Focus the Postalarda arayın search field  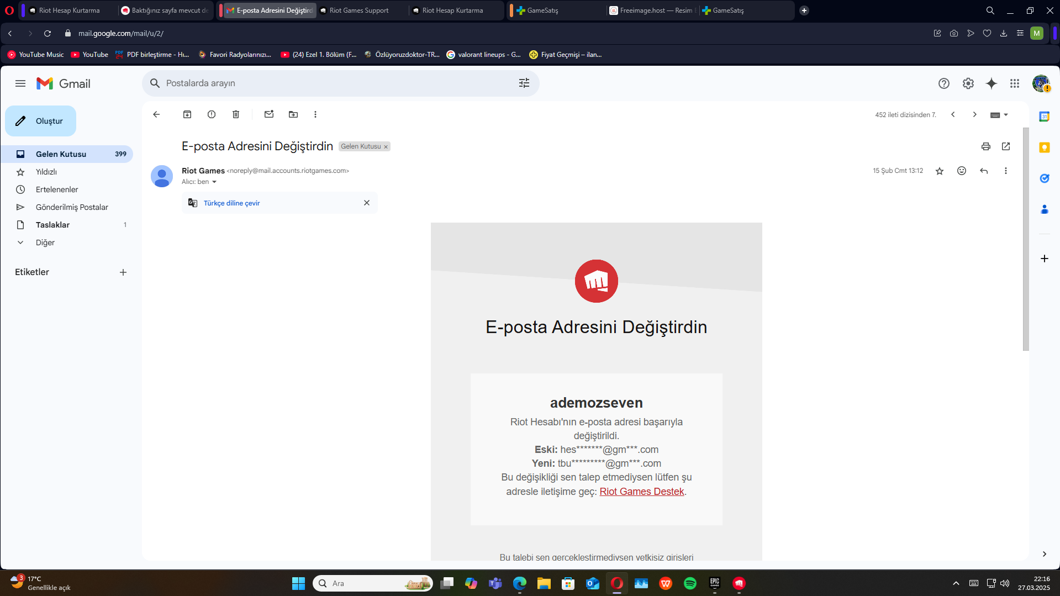[340, 83]
